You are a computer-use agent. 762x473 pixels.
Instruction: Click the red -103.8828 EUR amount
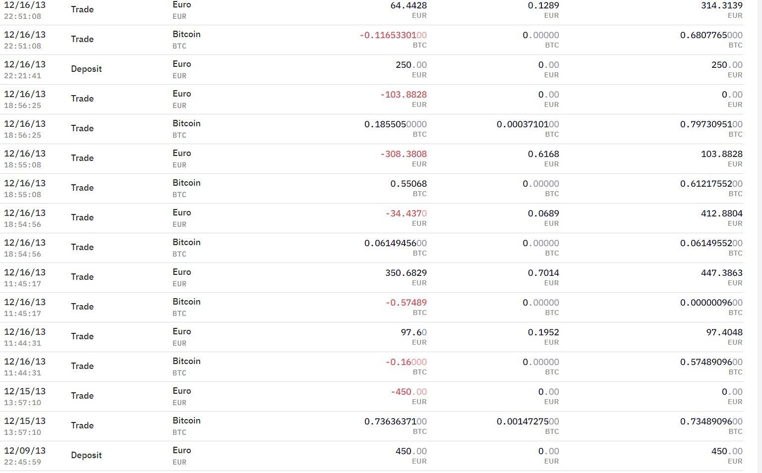click(x=403, y=95)
